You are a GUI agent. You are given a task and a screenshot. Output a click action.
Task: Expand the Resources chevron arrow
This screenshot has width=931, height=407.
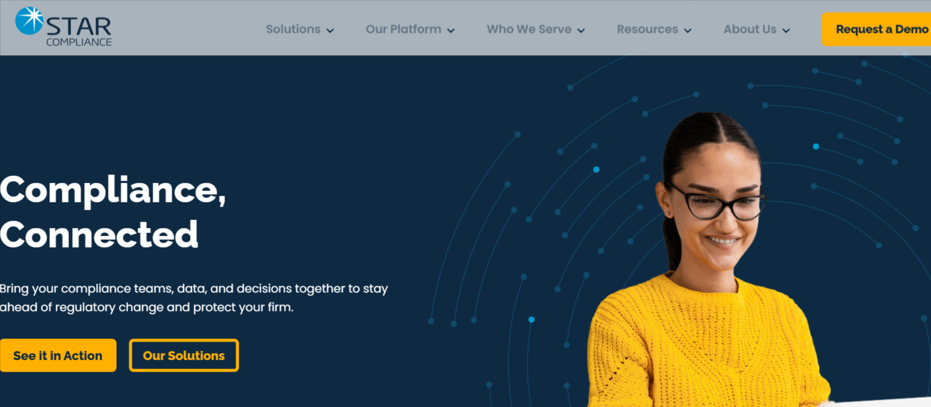click(688, 31)
